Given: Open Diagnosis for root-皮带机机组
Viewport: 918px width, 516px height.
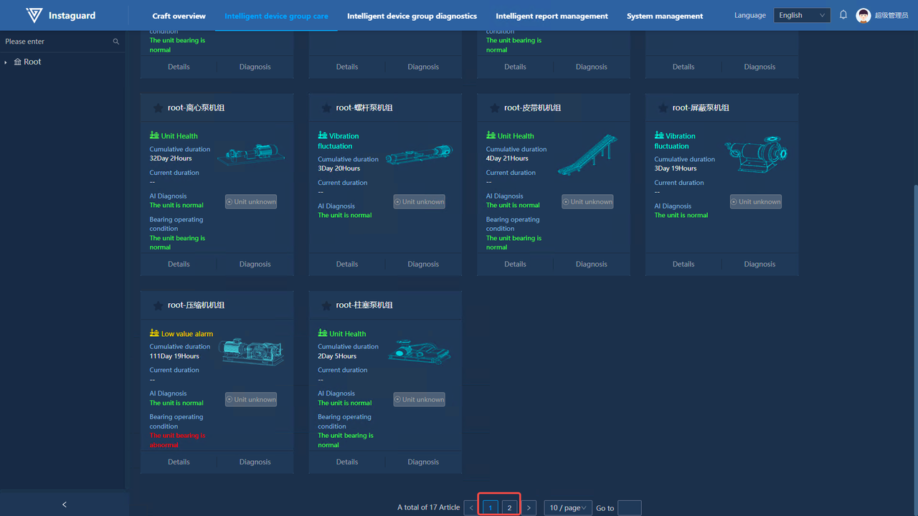Looking at the screenshot, I should [x=592, y=264].
